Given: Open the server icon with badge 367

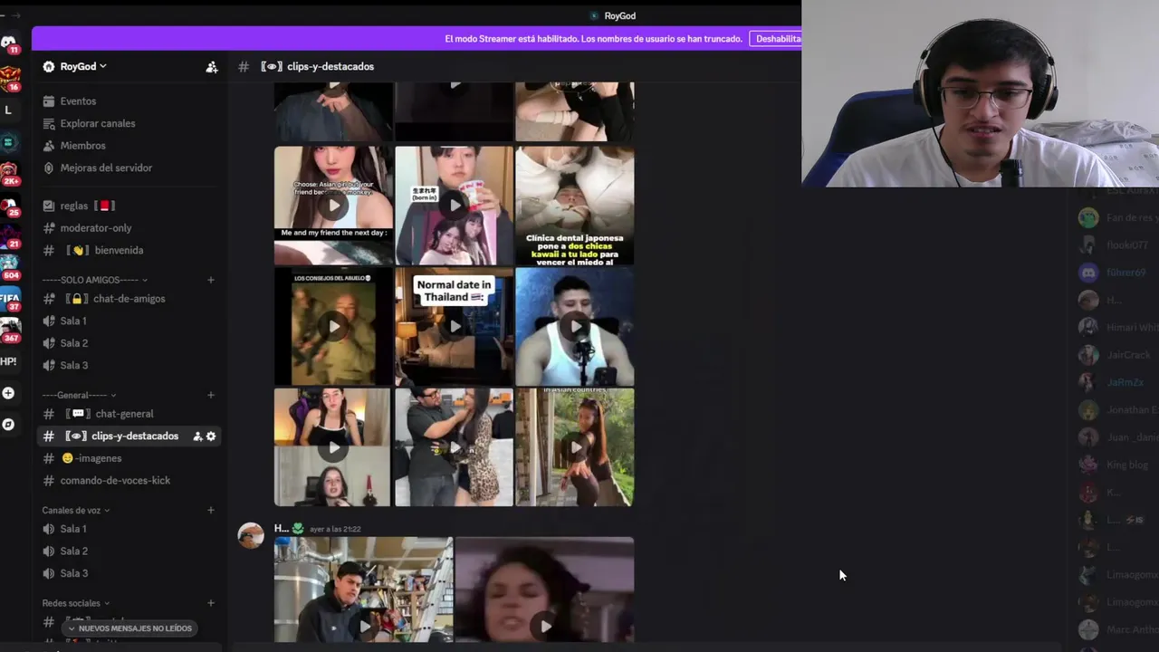Looking at the screenshot, I should pos(8,331).
